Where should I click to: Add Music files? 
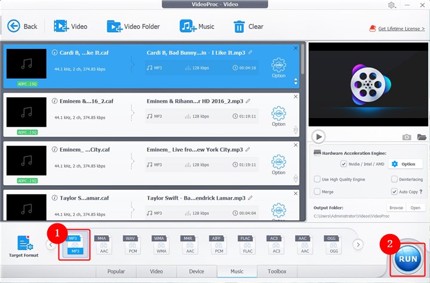coord(197,26)
